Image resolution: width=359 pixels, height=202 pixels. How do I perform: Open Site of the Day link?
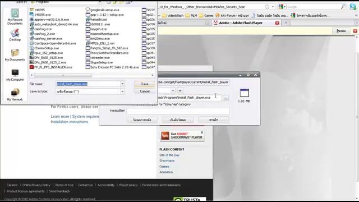pyautogui.click(x=169, y=155)
